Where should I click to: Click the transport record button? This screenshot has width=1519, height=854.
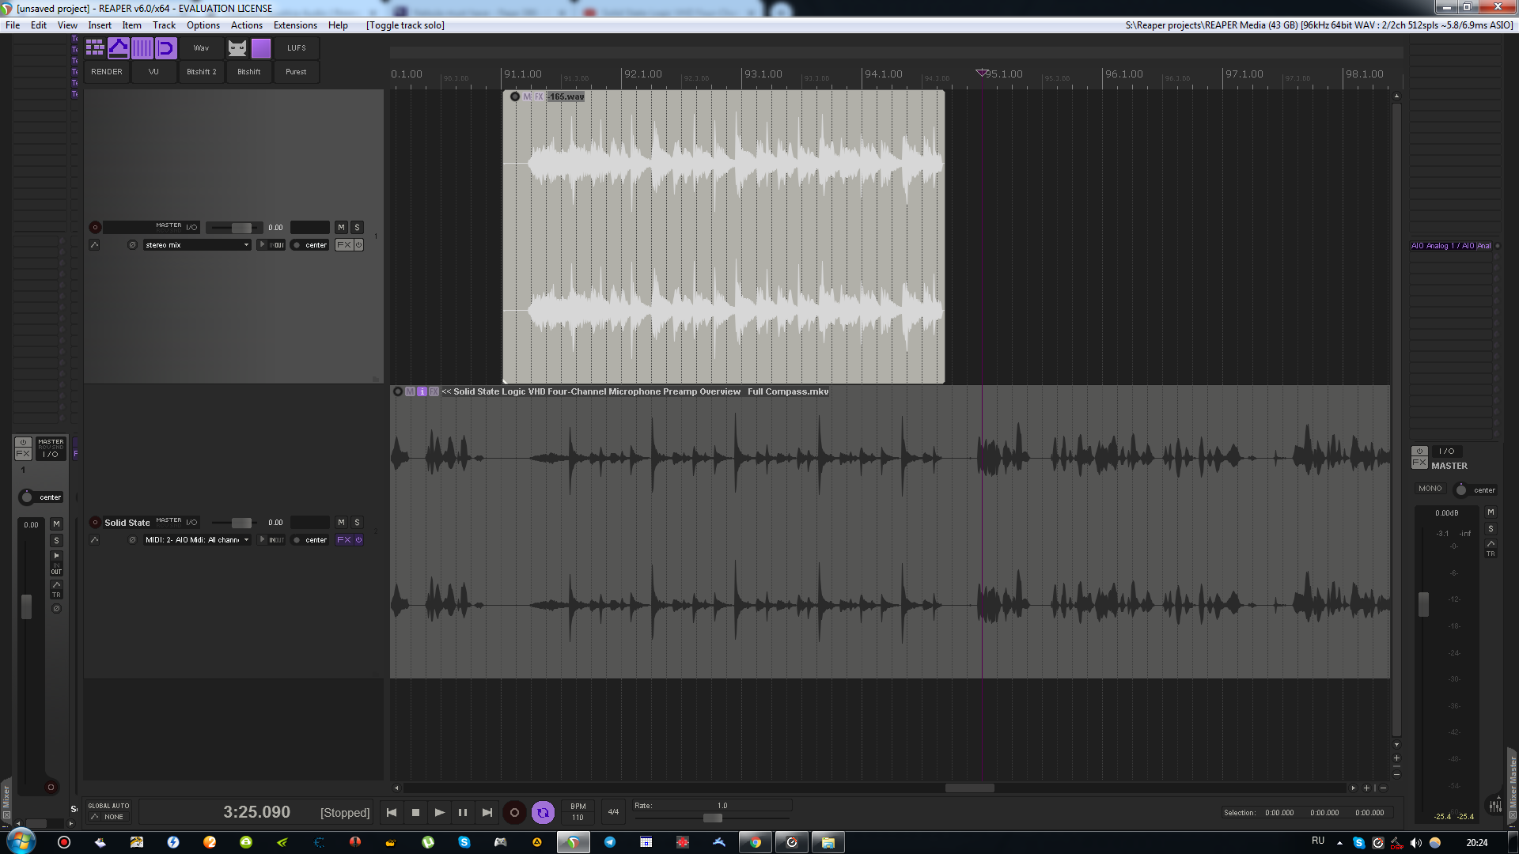coord(514,812)
